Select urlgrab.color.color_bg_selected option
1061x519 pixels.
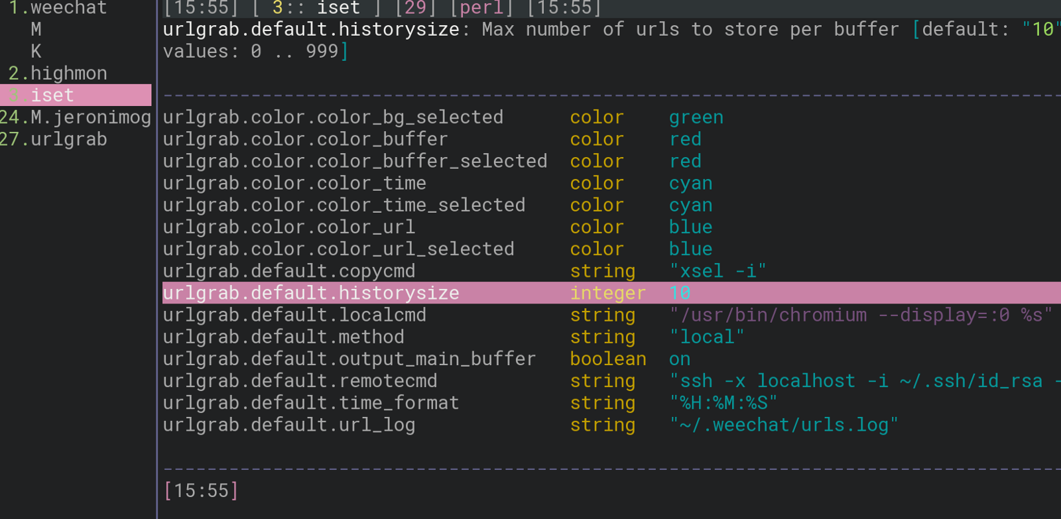(x=333, y=117)
